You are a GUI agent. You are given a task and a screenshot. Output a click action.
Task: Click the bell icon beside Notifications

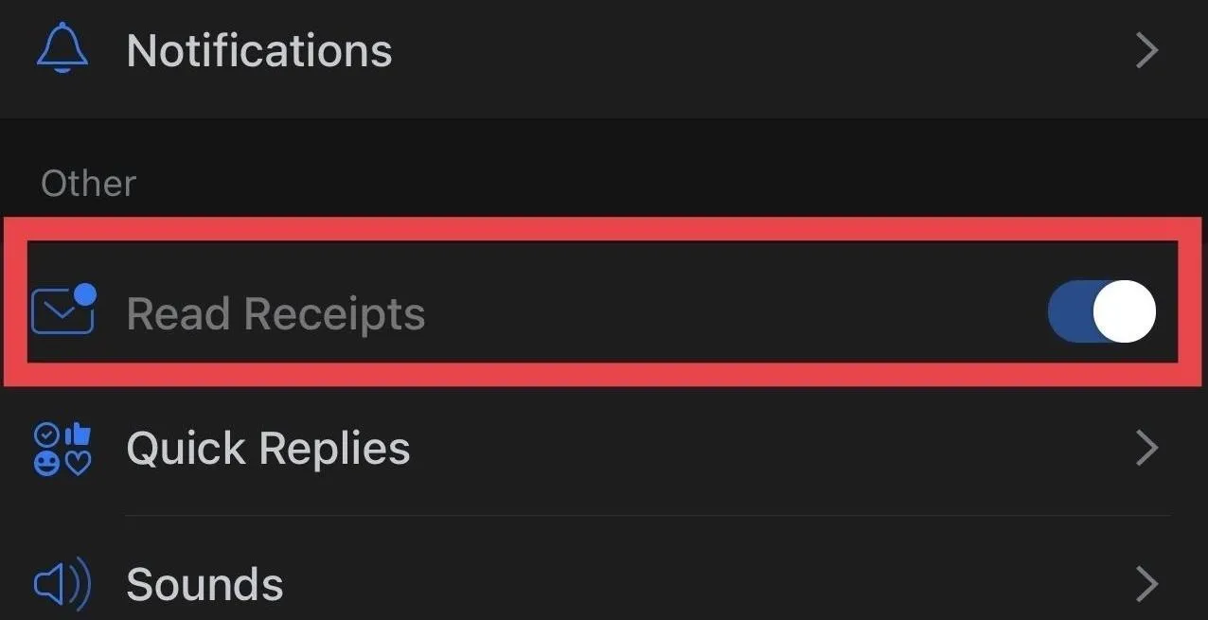pyautogui.click(x=62, y=49)
